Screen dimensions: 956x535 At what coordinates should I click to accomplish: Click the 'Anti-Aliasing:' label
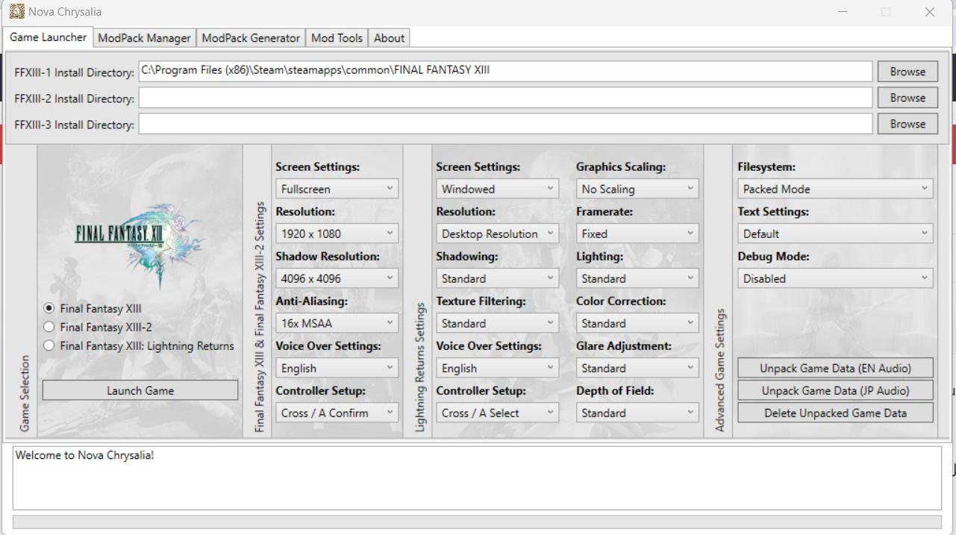click(311, 301)
